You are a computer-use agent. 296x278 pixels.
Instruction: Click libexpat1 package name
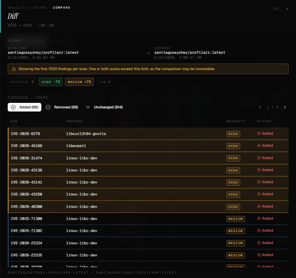coord(76,146)
